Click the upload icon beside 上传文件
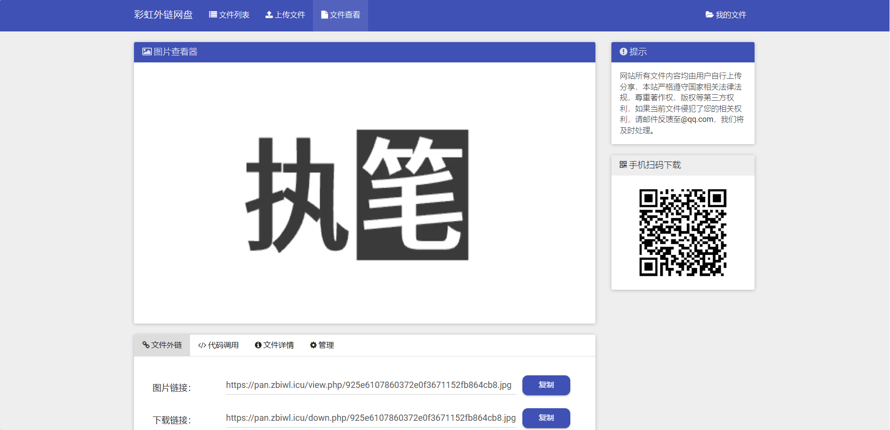890x430 pixels. coord(269,15)
